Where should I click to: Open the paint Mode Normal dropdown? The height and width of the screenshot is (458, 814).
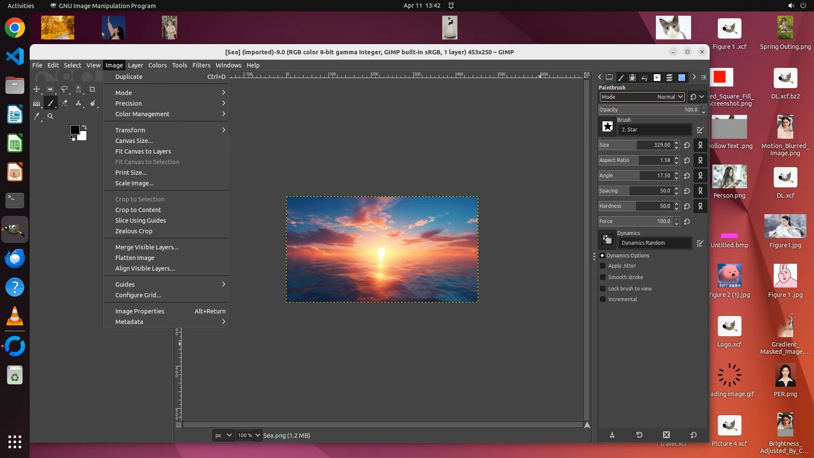click(642, 97)
